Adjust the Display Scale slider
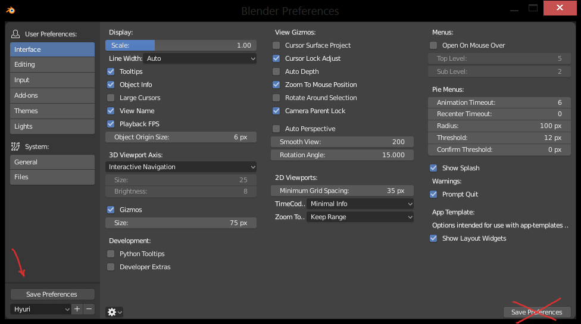 [181, 45]
